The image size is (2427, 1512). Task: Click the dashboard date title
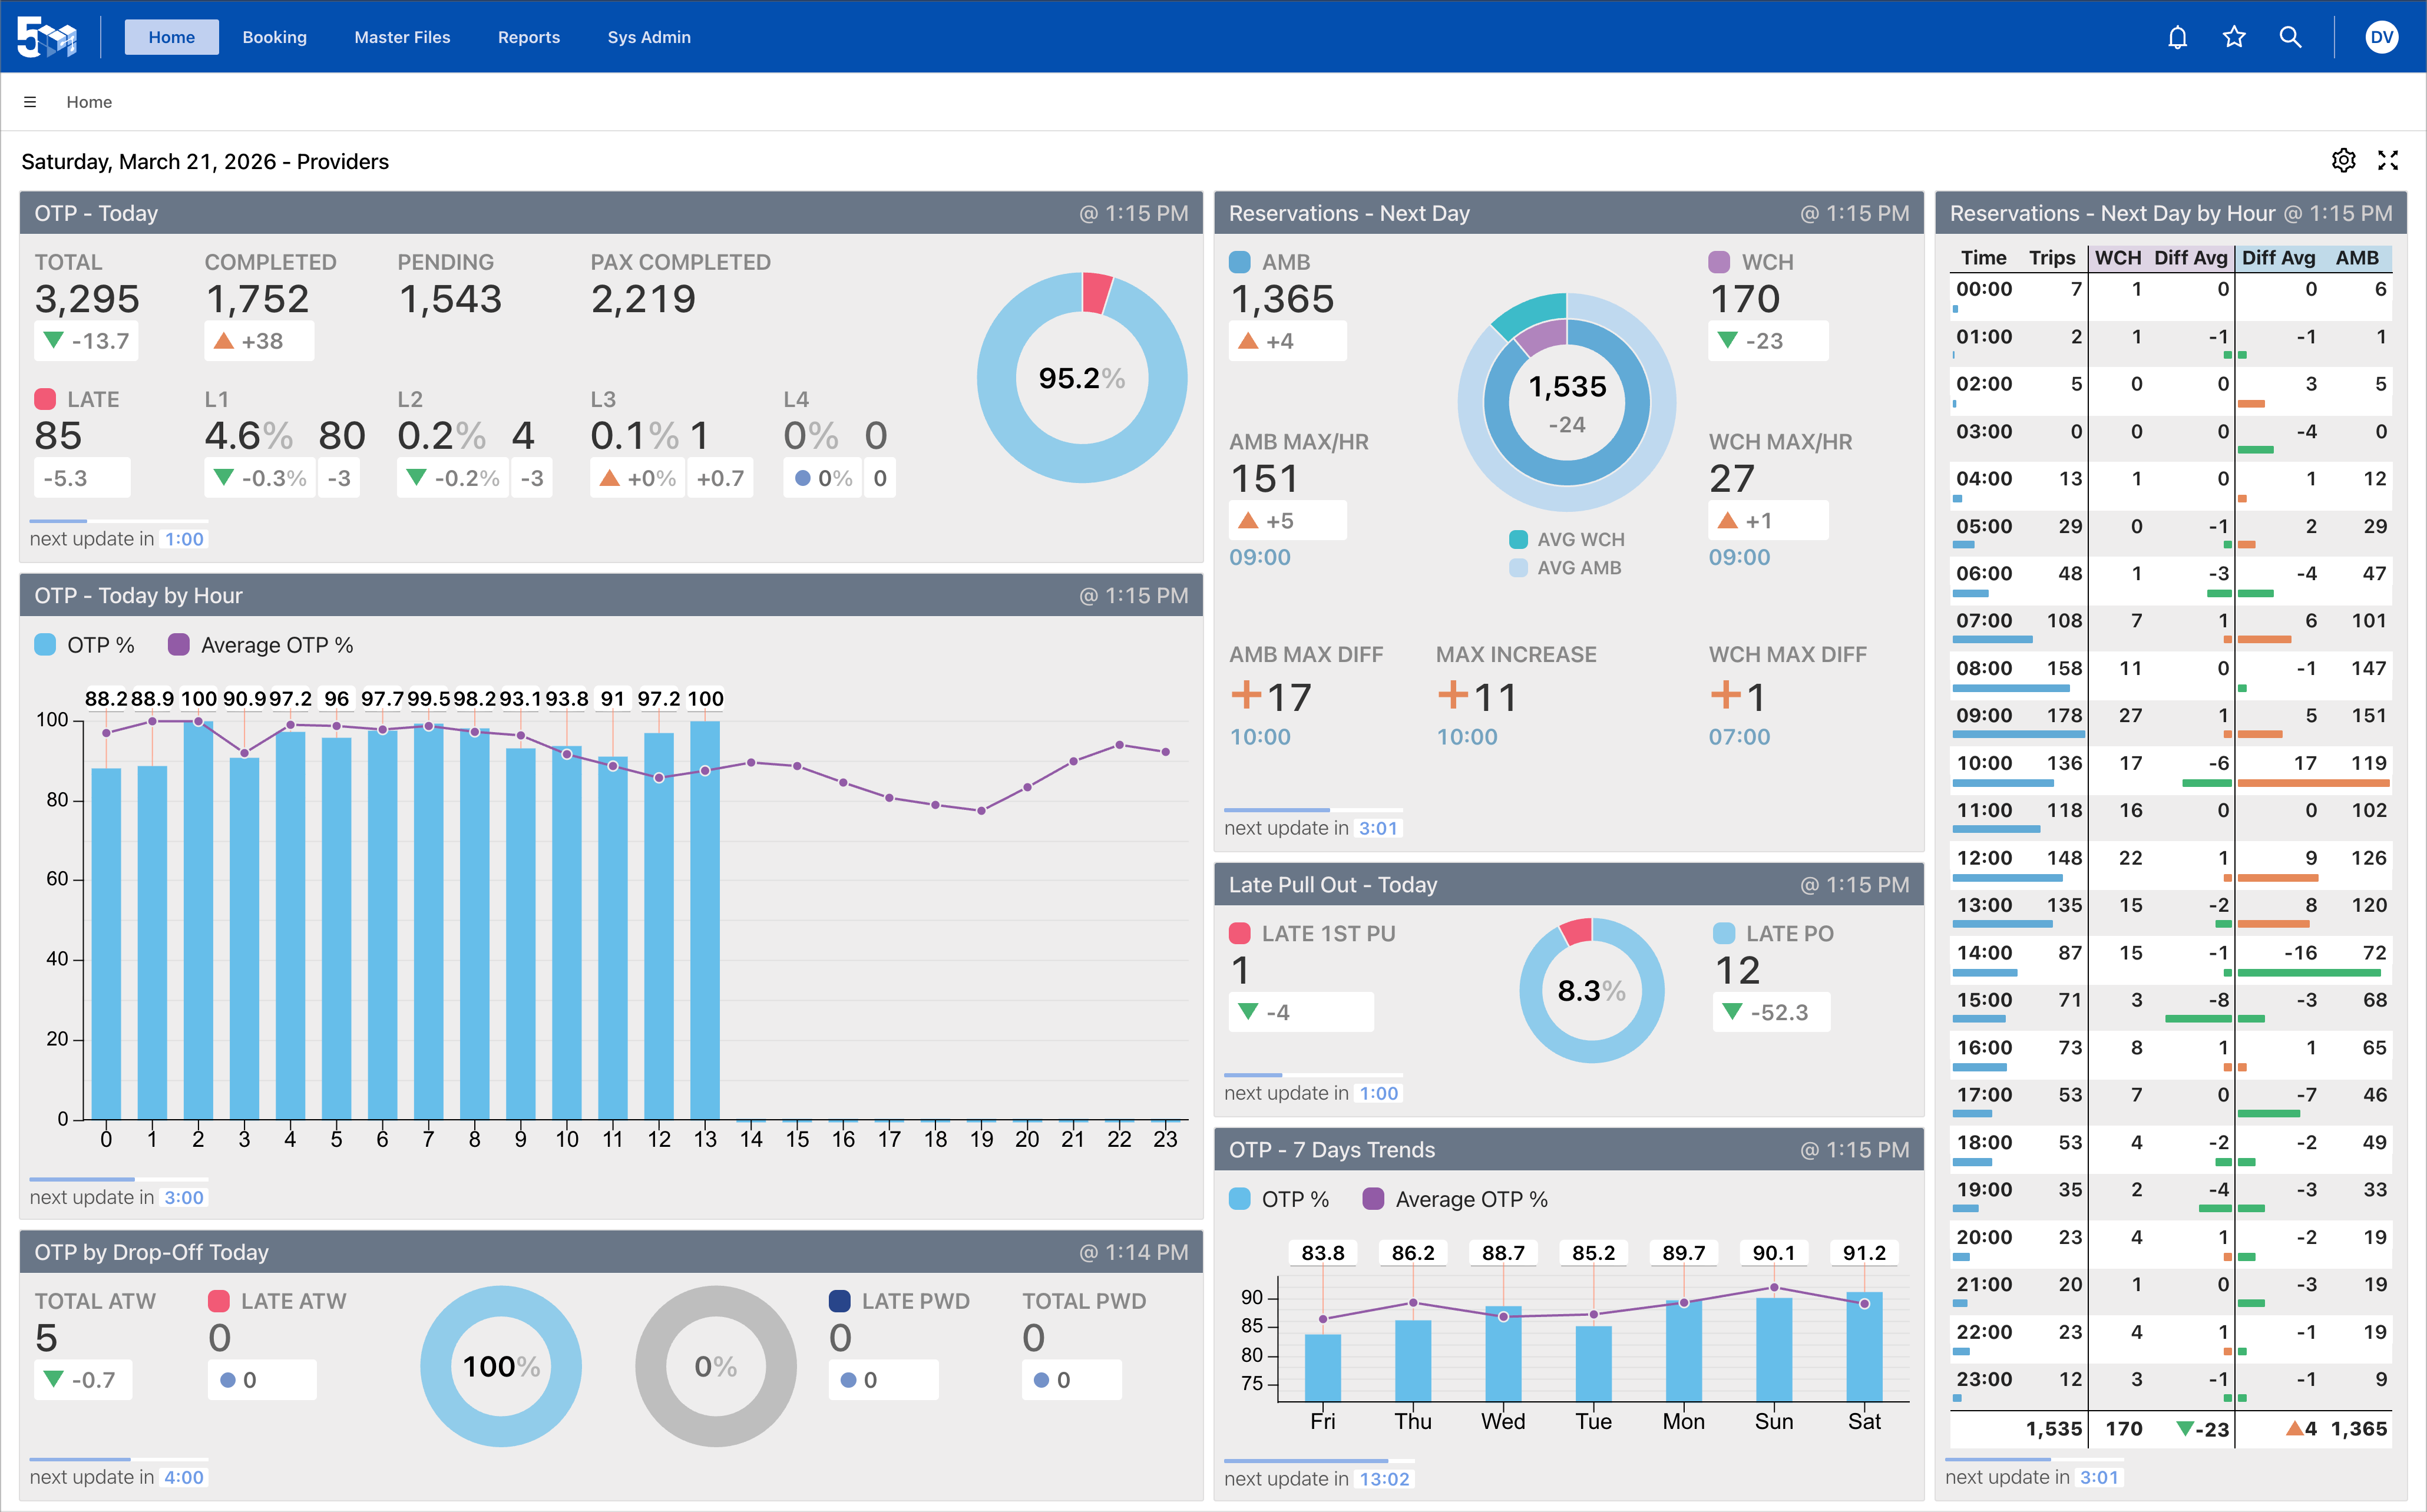pos(205,161)
